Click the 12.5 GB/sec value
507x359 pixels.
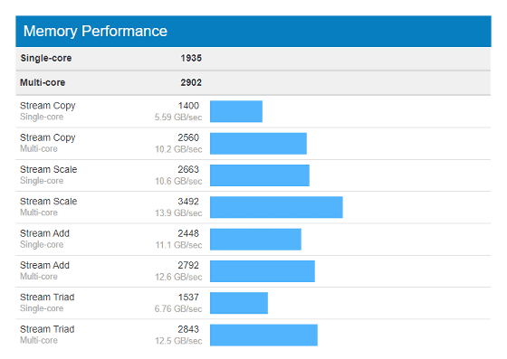coord(178,341)
